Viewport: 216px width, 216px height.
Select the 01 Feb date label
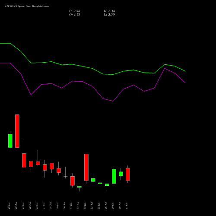click(72, 206)
